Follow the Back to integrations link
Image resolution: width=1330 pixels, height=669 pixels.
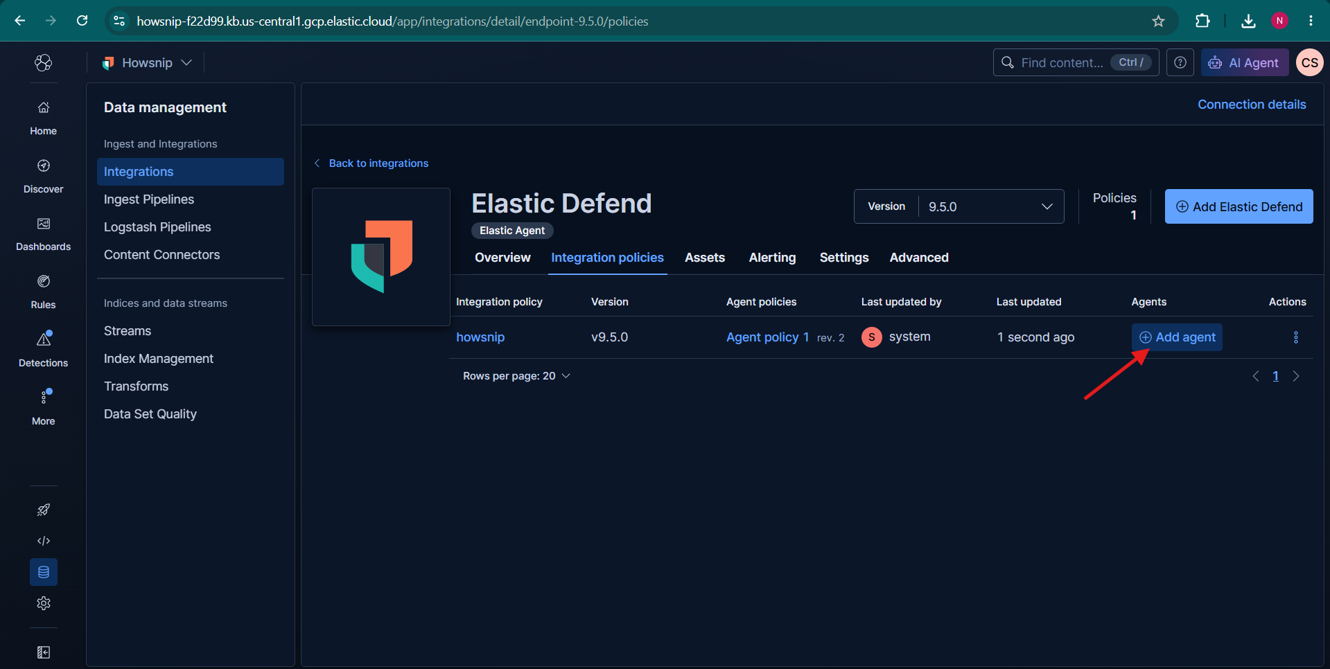(x=371, y=163)
